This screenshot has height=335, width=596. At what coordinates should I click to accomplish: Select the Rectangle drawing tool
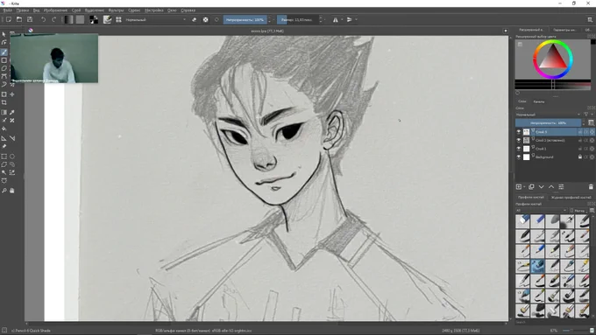(4, 60)
